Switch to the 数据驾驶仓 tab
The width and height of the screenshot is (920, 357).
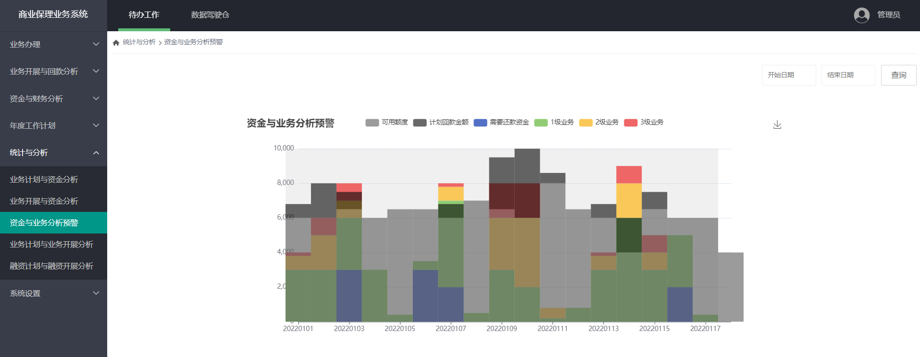pyautogui.click(x=210, y=15)
